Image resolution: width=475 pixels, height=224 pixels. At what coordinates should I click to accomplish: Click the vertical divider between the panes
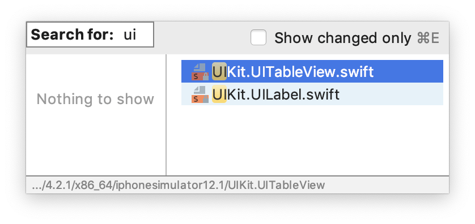pyautogui.click(x=166, y=115)
